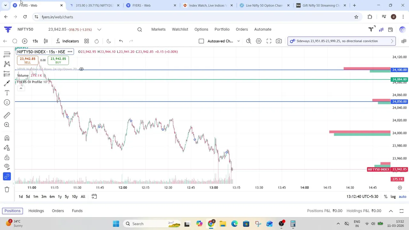Set chart range to 5y
Viewport: 409px width, 230px height.
coord(67,197)
